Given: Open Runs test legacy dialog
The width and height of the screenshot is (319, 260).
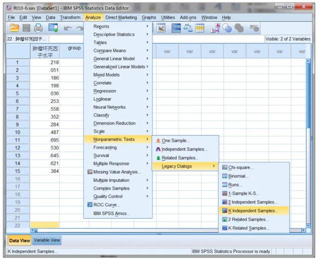Looking at the screenshot, I should (x=254, y=185).
